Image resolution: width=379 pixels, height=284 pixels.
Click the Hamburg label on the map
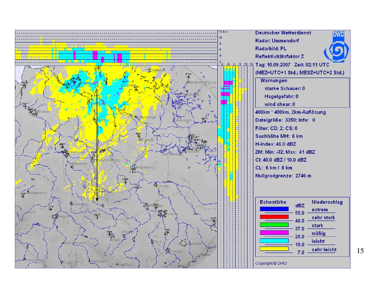point(87,83)
